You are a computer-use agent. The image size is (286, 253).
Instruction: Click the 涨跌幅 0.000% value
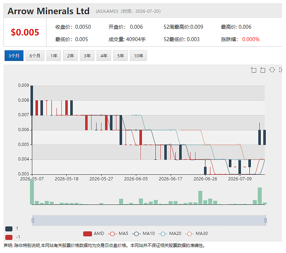coord(251,39)
